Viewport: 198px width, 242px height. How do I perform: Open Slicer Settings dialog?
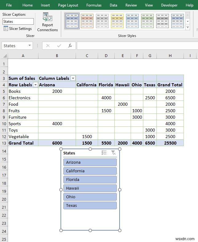pyautogui.click(x=18, y=29)
